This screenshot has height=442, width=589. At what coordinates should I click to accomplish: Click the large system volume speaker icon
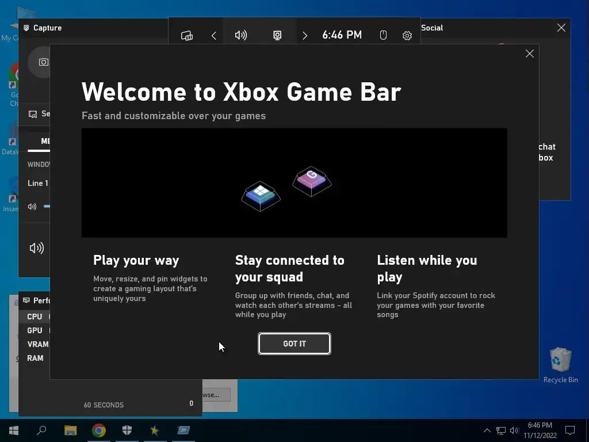36,248
